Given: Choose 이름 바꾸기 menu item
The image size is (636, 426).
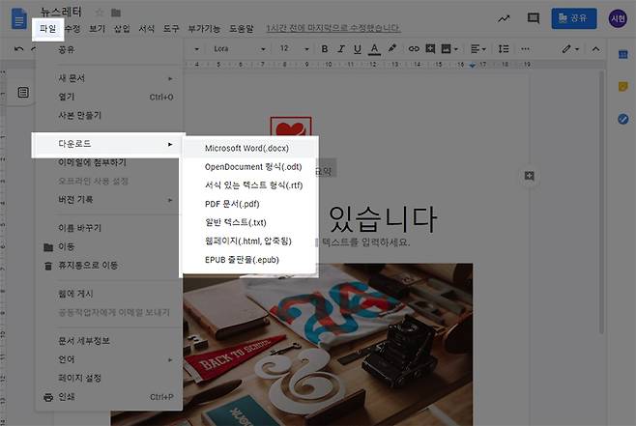Looking at the screenshot, I should tap(108, 228).
